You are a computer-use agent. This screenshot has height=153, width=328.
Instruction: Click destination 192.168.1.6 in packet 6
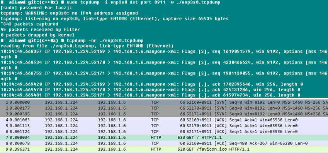click(112, 131)
